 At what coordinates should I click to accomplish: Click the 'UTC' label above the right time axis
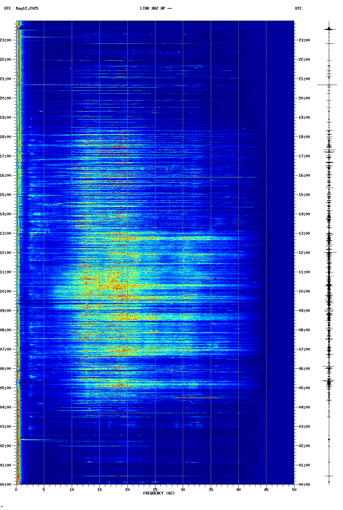click(299, 8)
